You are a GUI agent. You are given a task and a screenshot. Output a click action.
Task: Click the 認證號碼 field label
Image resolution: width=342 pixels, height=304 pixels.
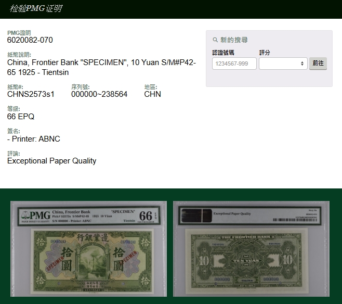coord(223,53)
